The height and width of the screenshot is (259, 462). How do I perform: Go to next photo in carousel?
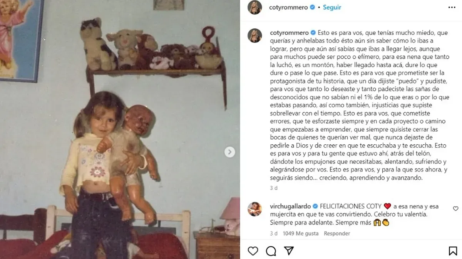coord(230,152)
